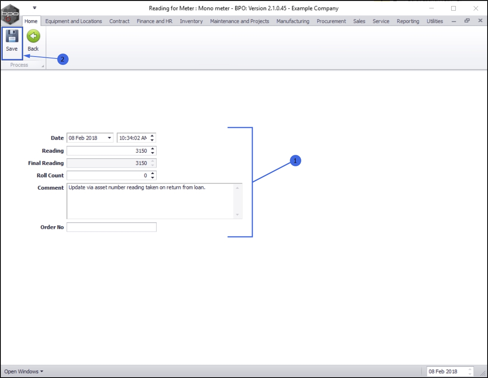This screenshot has width=488, height=378.
Task: Click the window title text
Action: 244,8
